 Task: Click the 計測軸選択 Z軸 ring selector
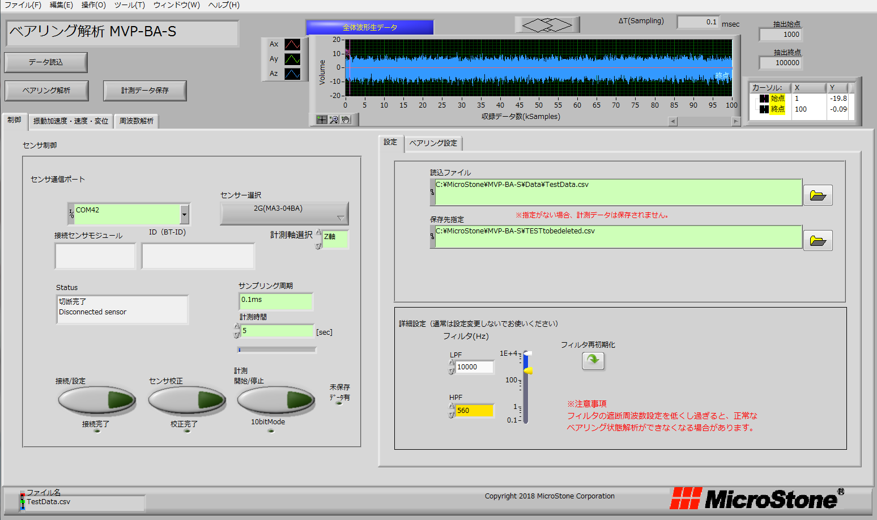(335, 239)
